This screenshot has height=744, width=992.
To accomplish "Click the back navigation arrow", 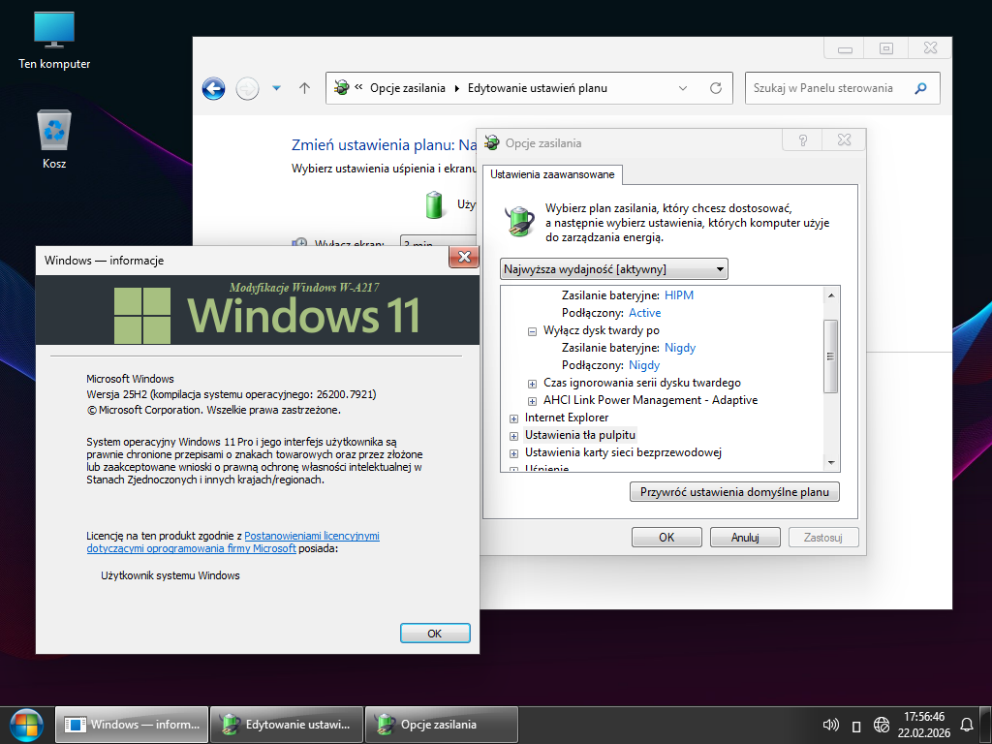I will pos(213,88).
